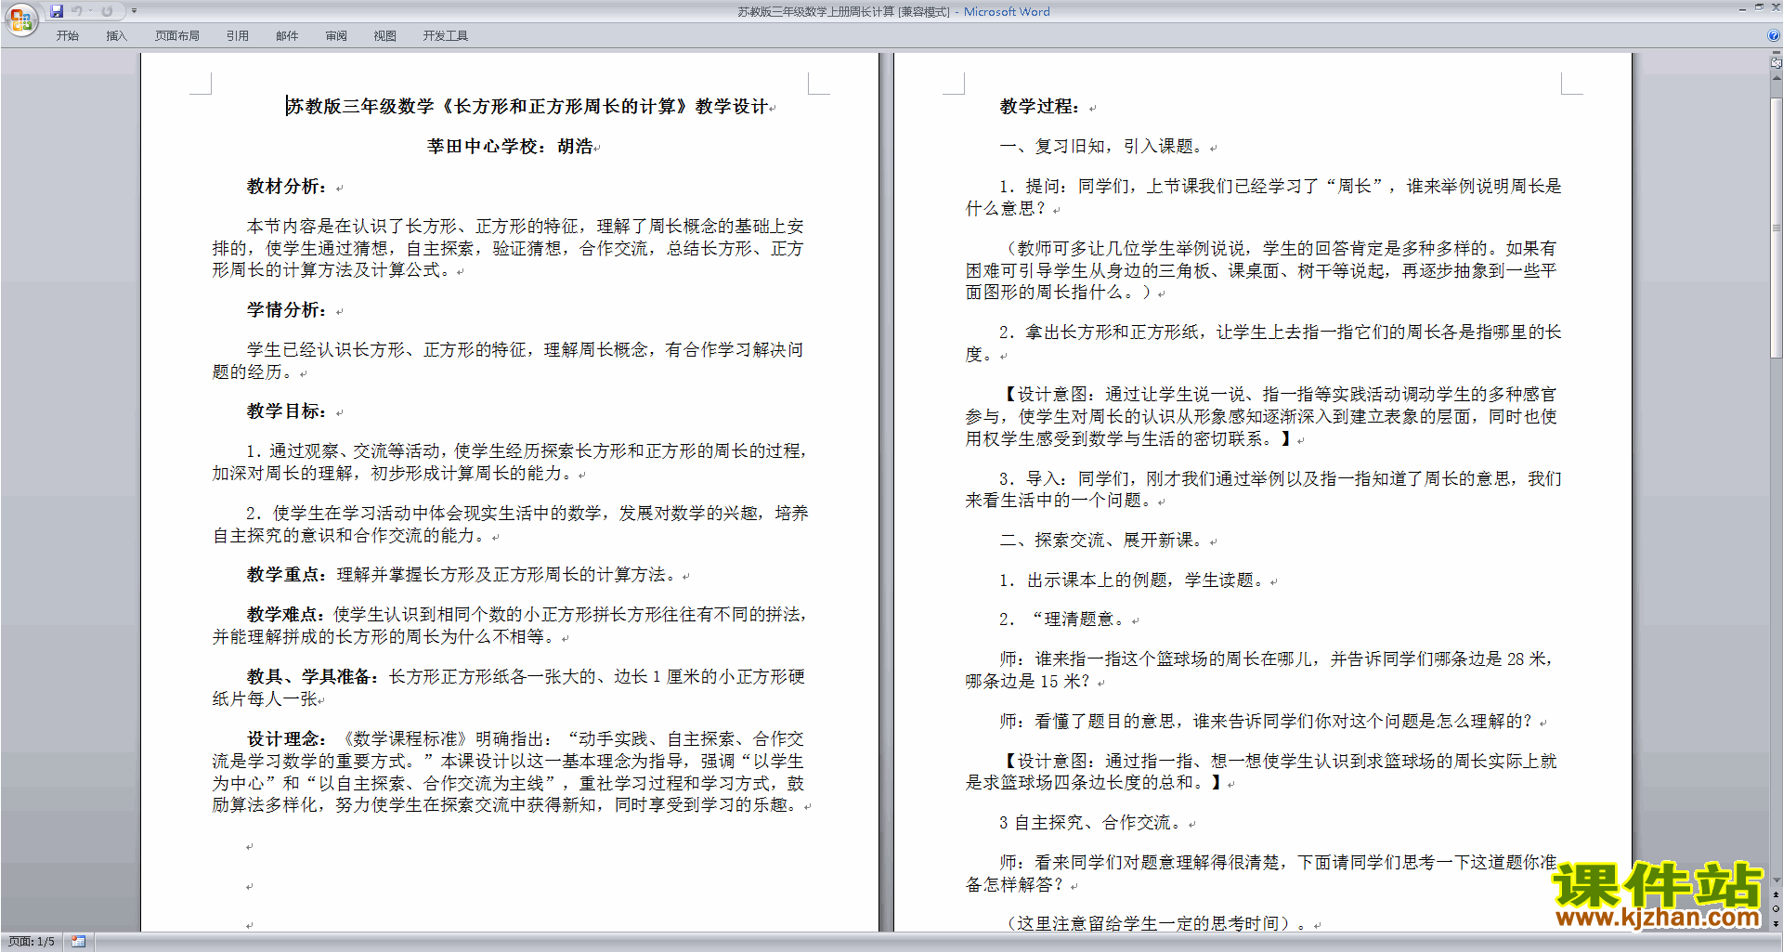The height and width of the screenshot is (952, 1783).
Task: Open the 开发工具 ribbon tab
Action: pyautogui.click(x=445, y=36)
